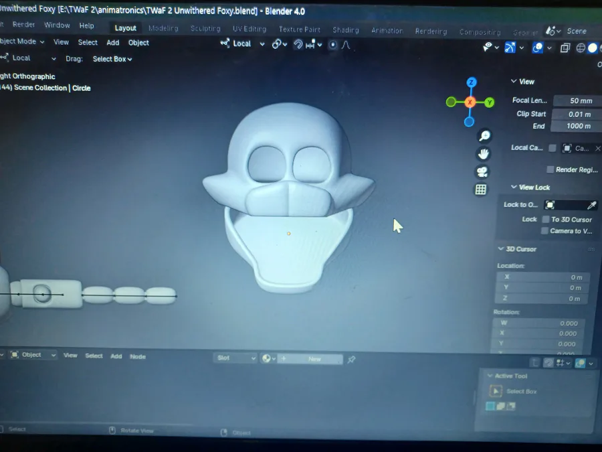Viewport: 602px width, 452px height.
Task: Click the pin icon in node editor header
Action: (351, 360)
